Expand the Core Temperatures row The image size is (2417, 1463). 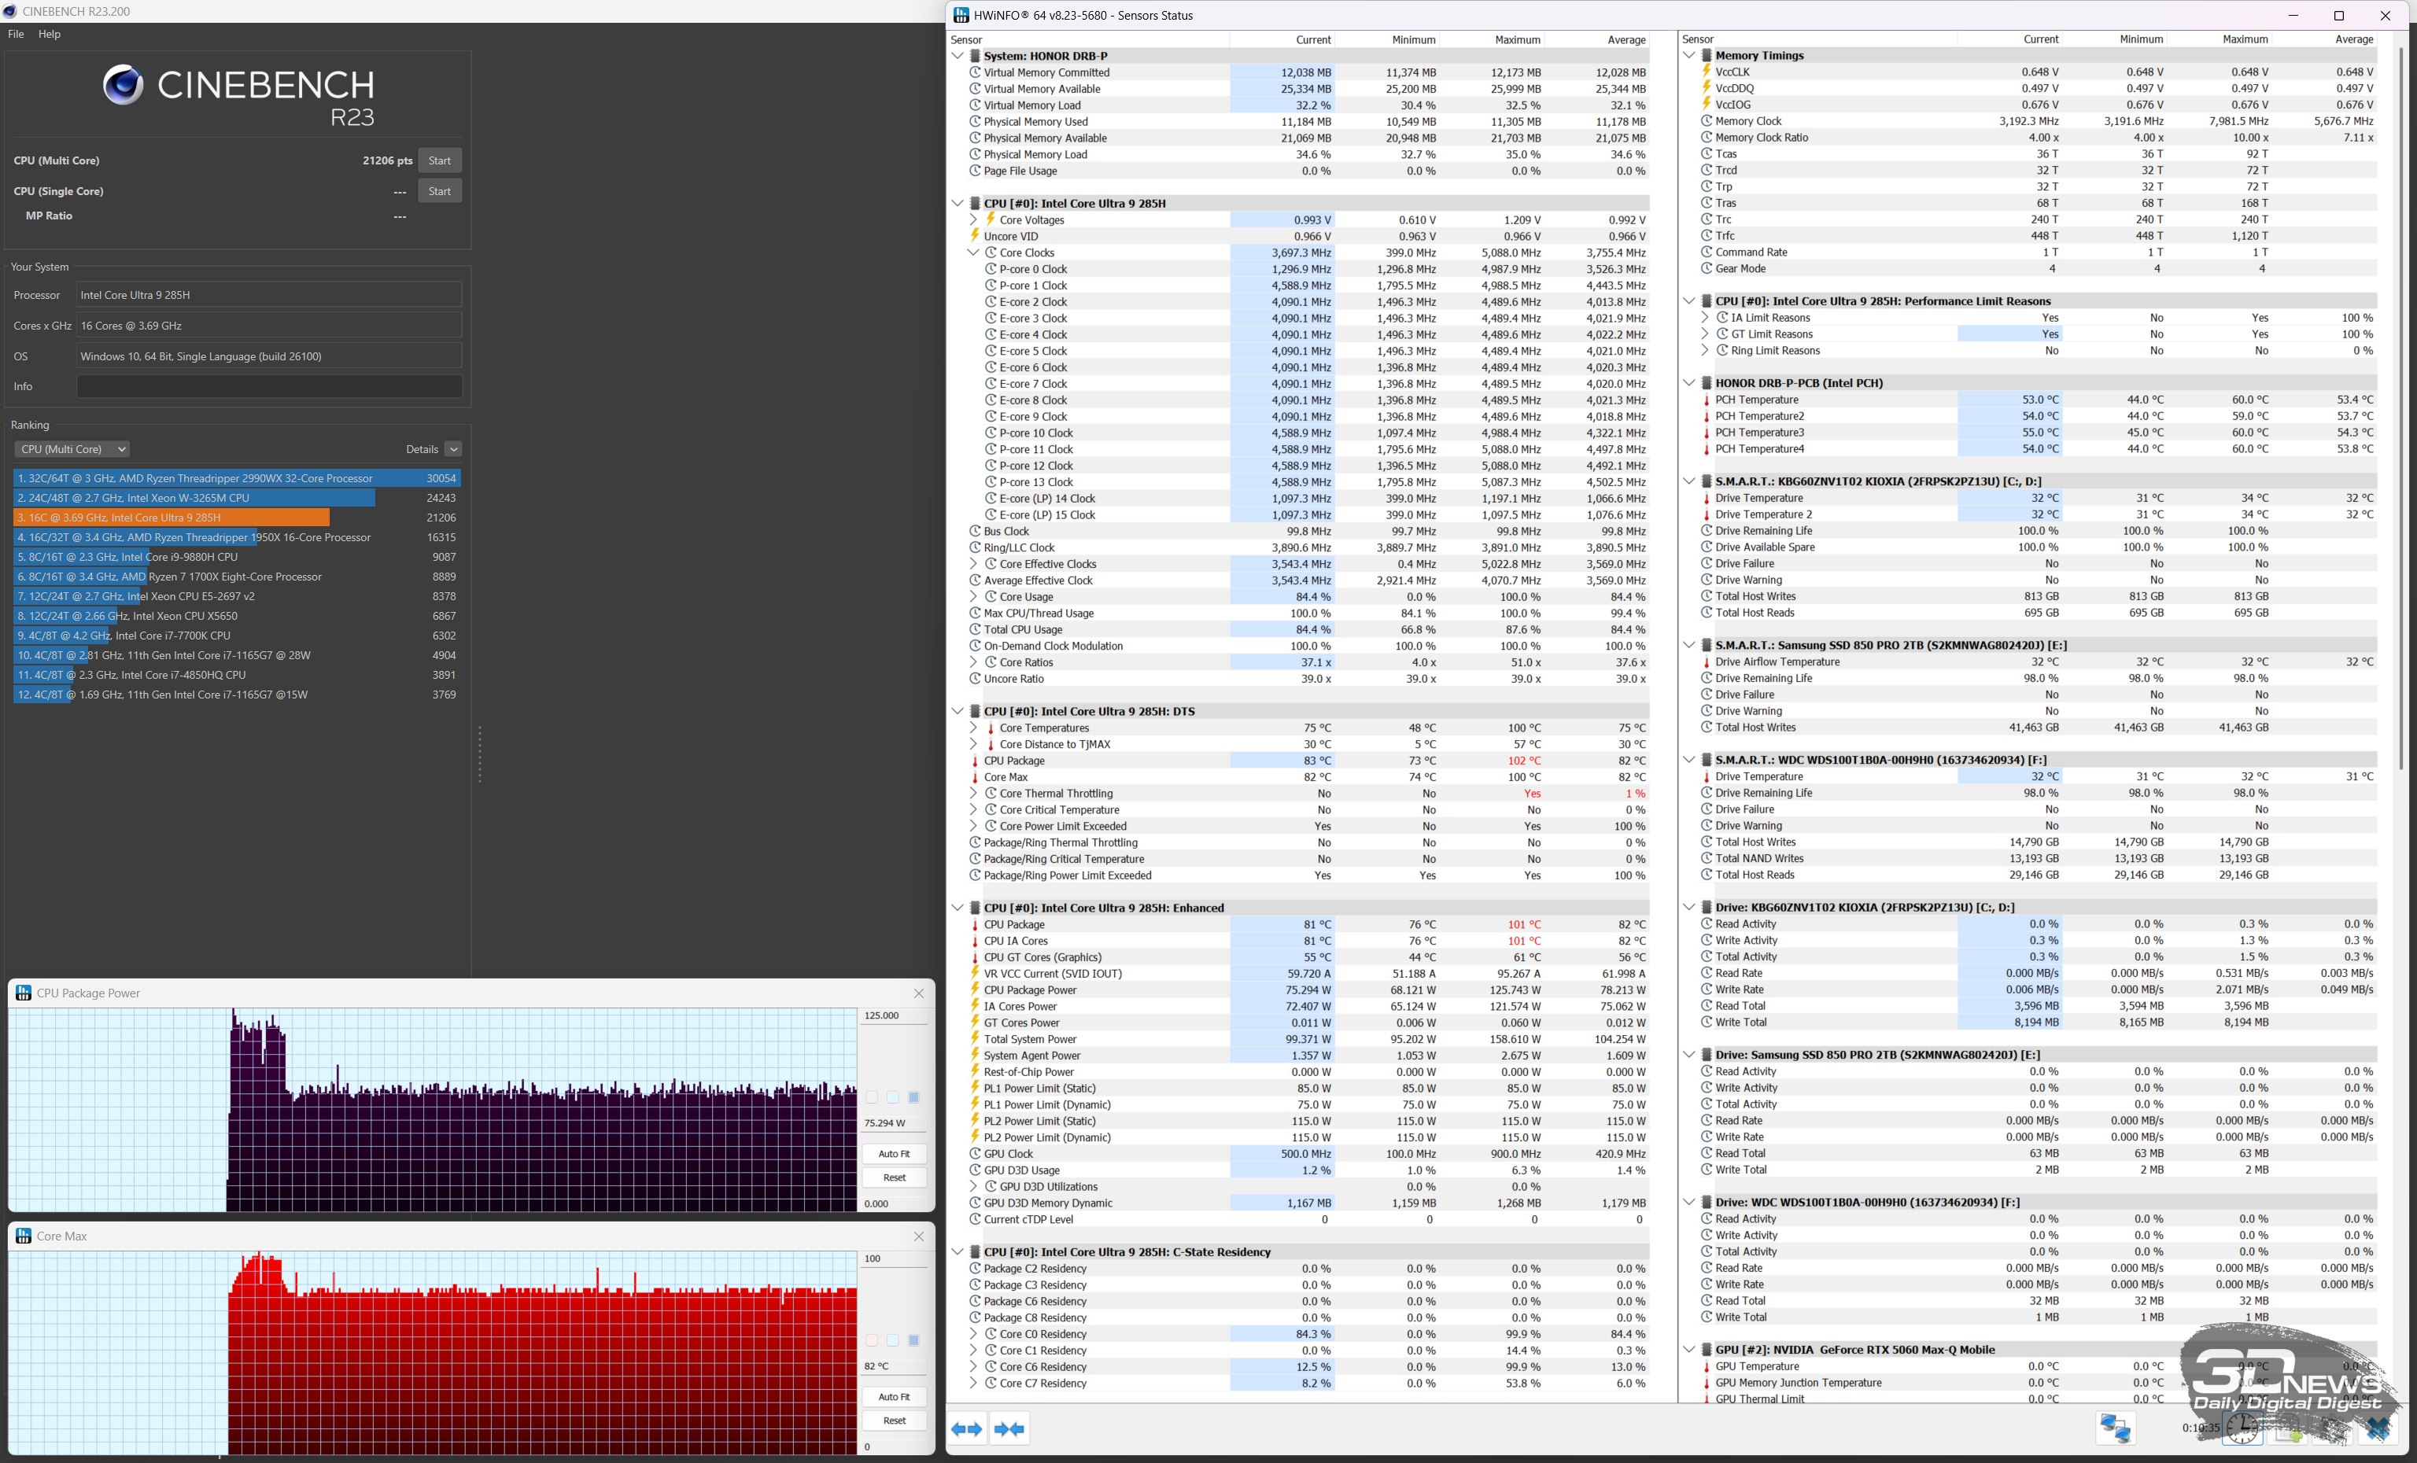tap(973, 728)
